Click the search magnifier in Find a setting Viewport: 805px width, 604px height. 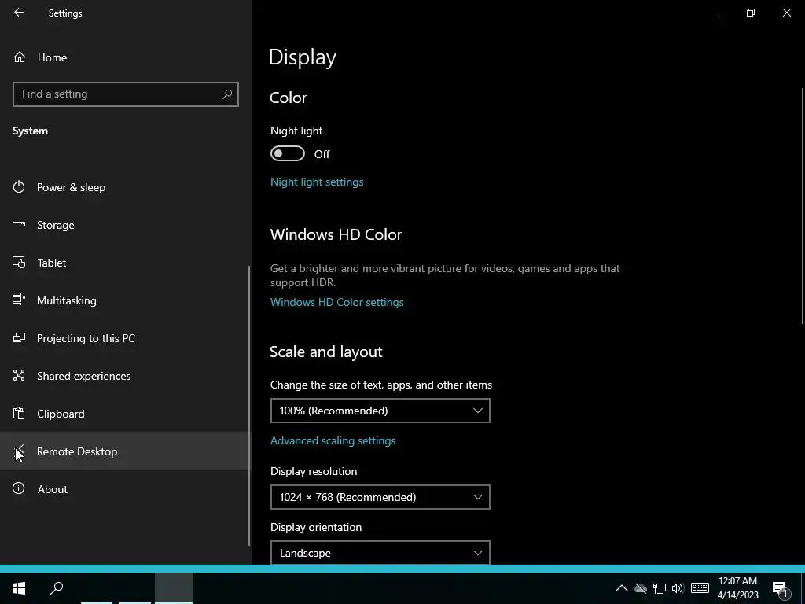tap(227, 94)
